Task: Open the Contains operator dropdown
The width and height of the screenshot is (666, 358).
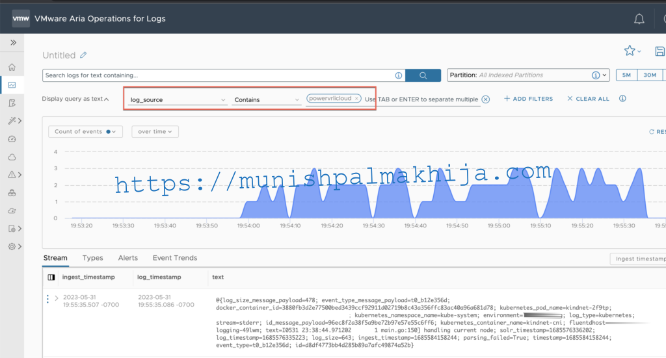Action: pos(266,99)
